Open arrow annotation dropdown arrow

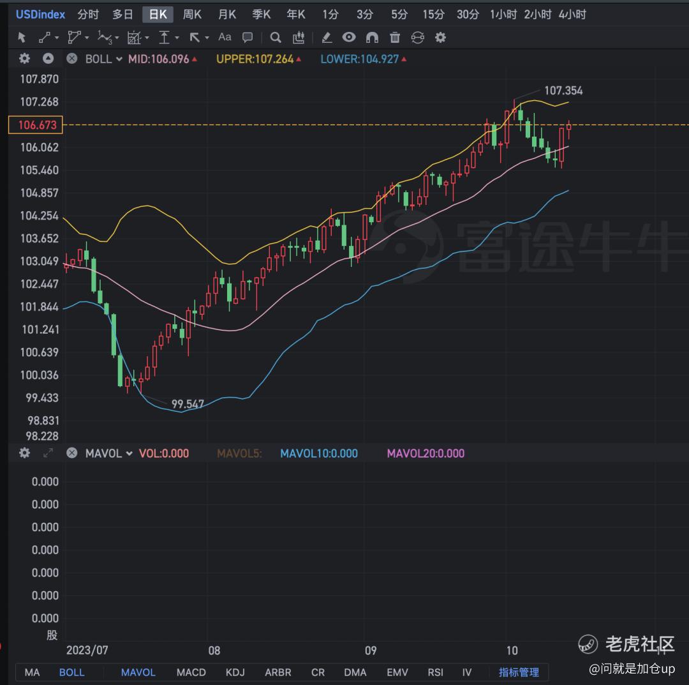pyautogui.click(x=207, y=38)
